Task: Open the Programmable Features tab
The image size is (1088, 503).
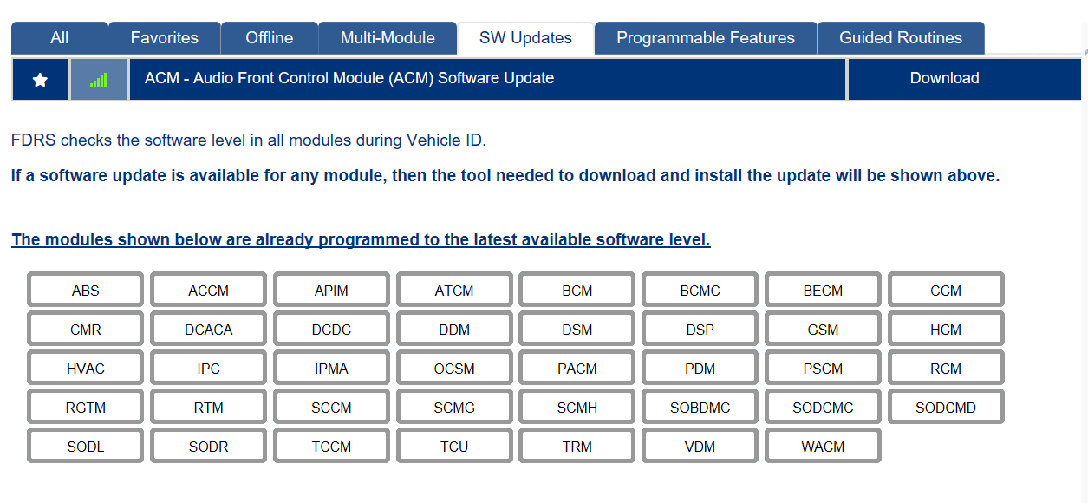Action: coord(706,38)
